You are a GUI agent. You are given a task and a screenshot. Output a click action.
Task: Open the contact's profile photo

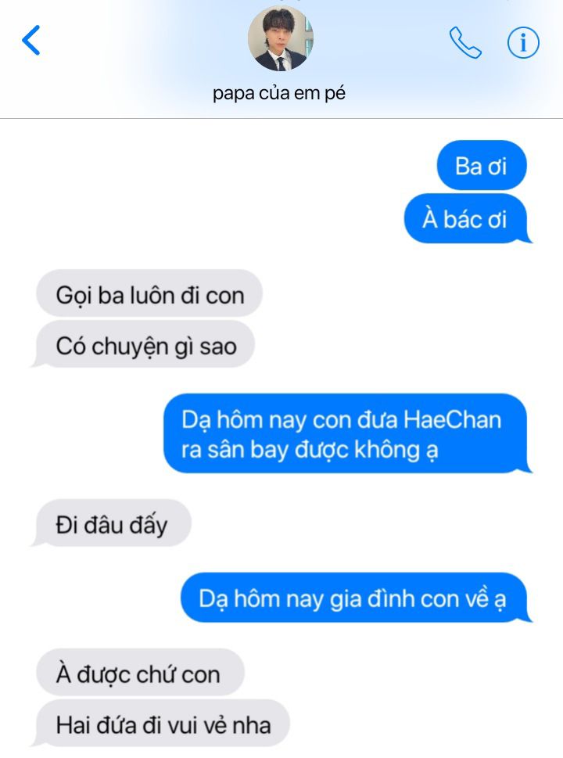click(280, 38)
